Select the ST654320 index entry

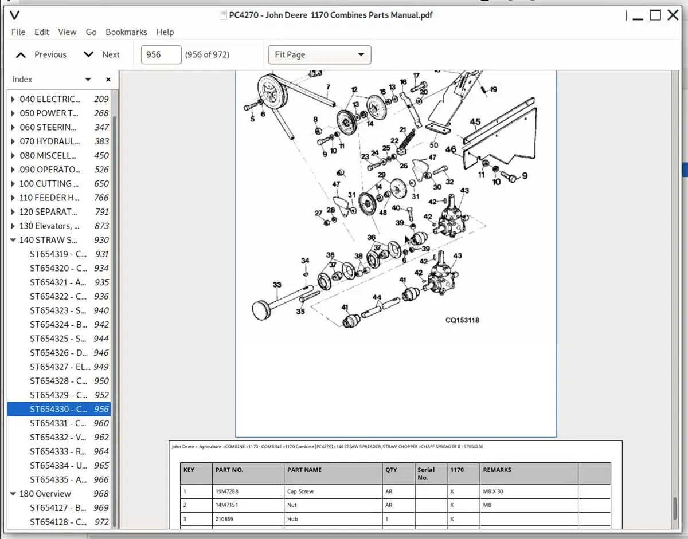click(x=58, y=268)
